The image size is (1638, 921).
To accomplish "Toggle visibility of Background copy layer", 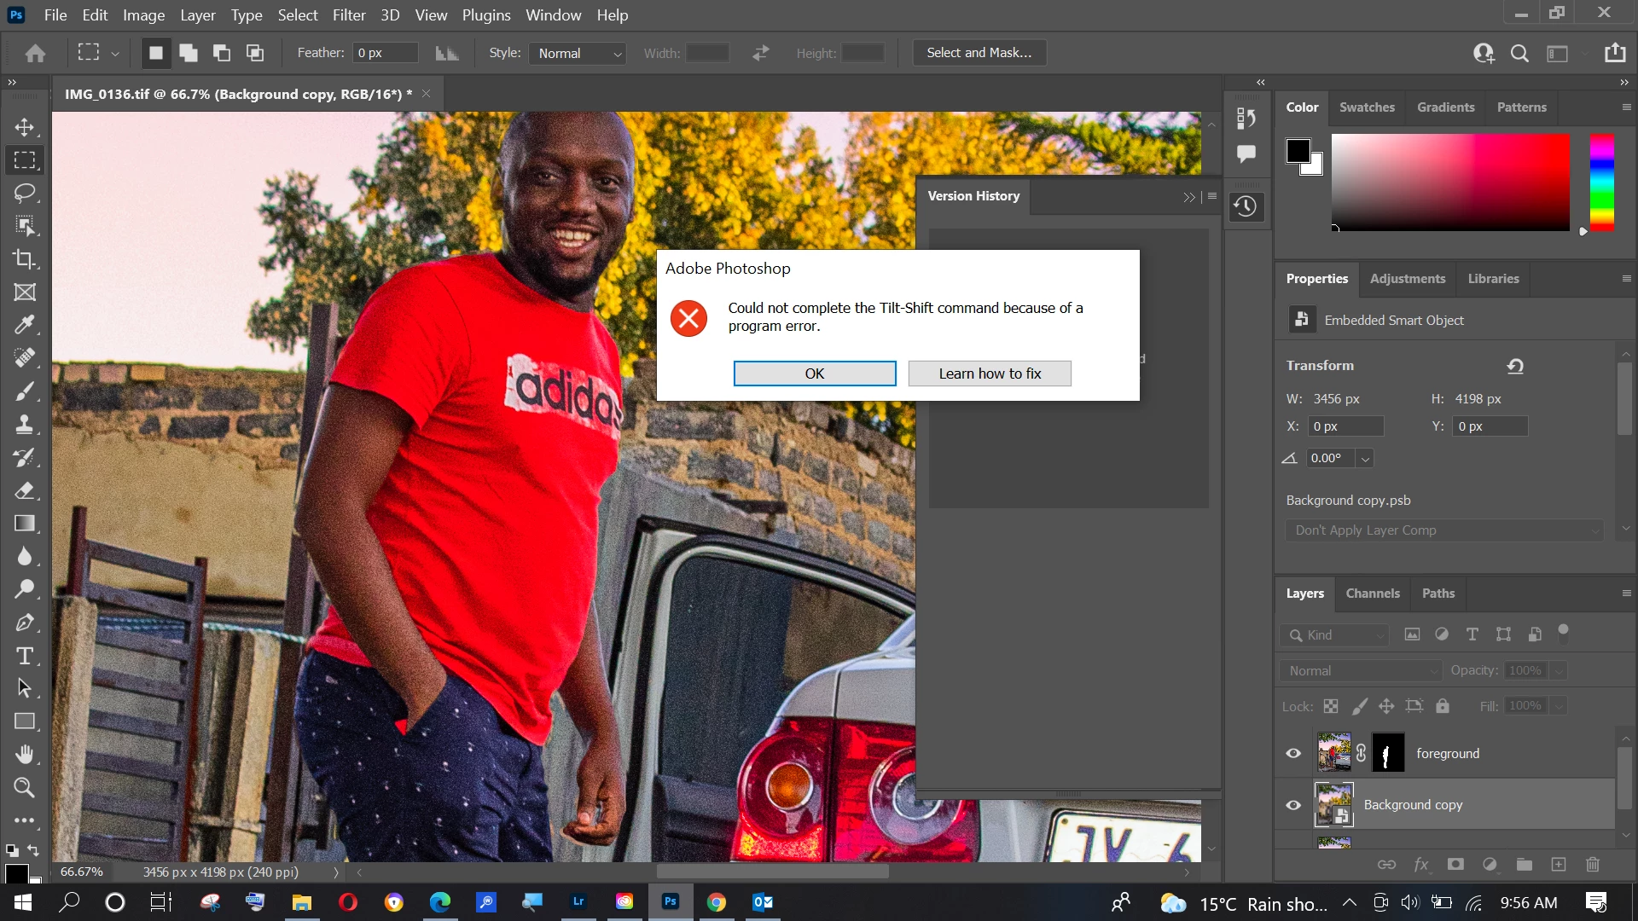I will [x=1293, y=805].
